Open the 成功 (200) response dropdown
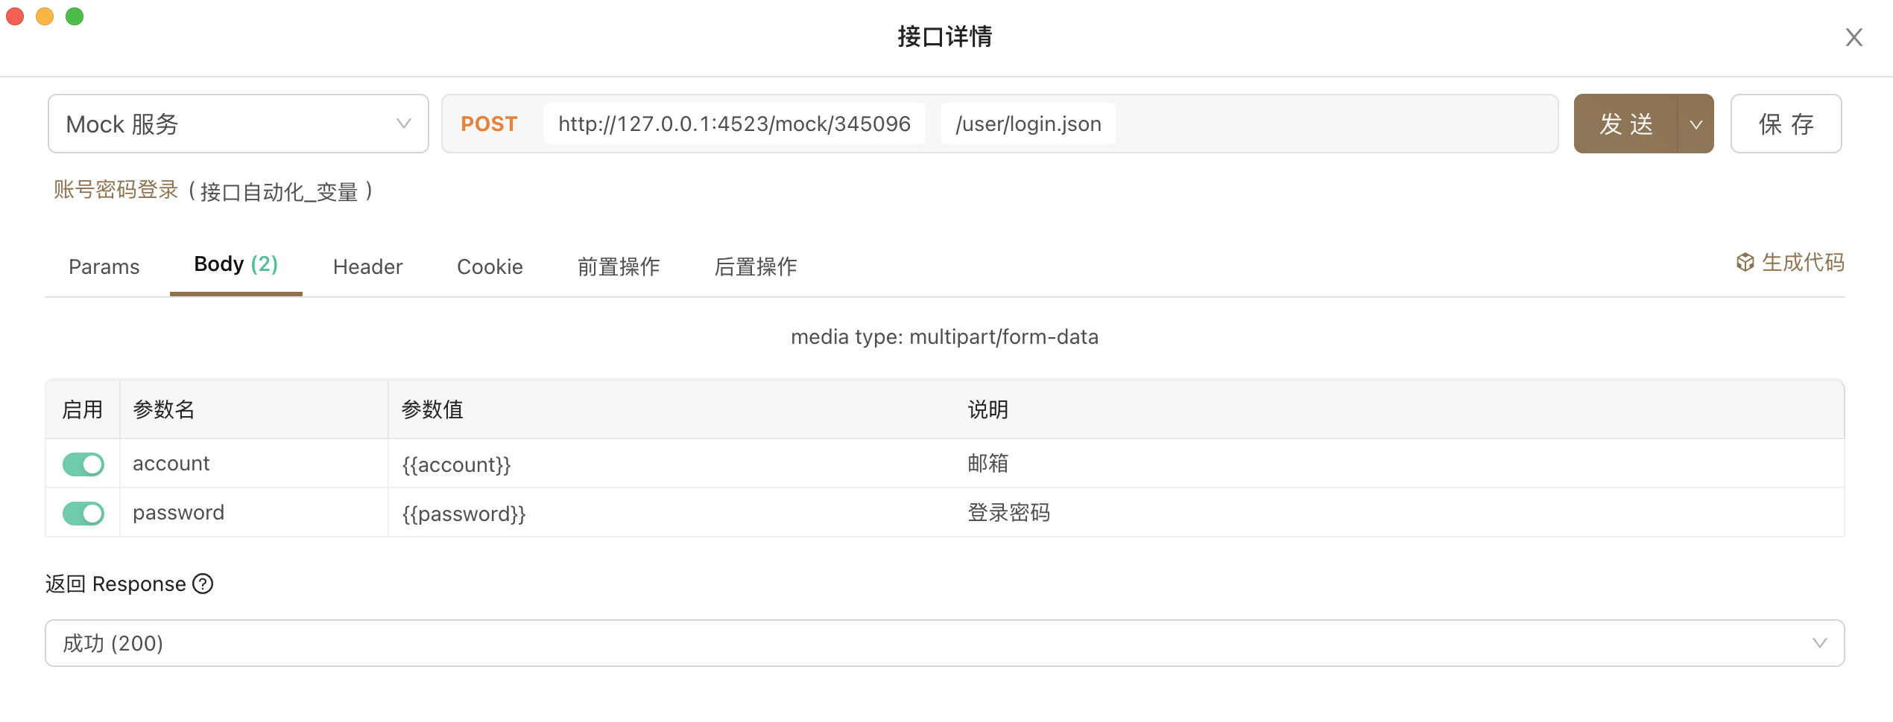The width and height of the screenshot is (1893, 722). (945, 643)
